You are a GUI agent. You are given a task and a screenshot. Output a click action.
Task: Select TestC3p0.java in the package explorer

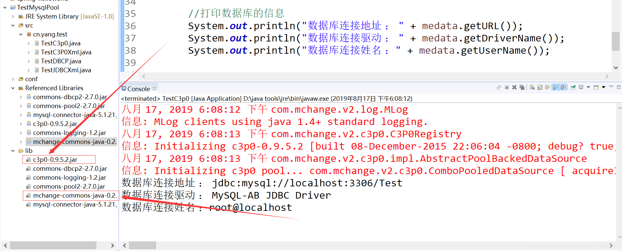point(61,43)
